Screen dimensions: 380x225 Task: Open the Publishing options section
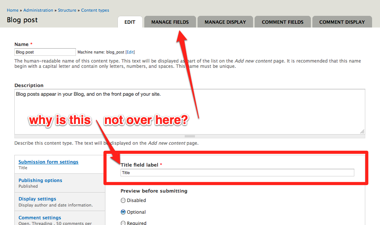[x=40, y=180]
